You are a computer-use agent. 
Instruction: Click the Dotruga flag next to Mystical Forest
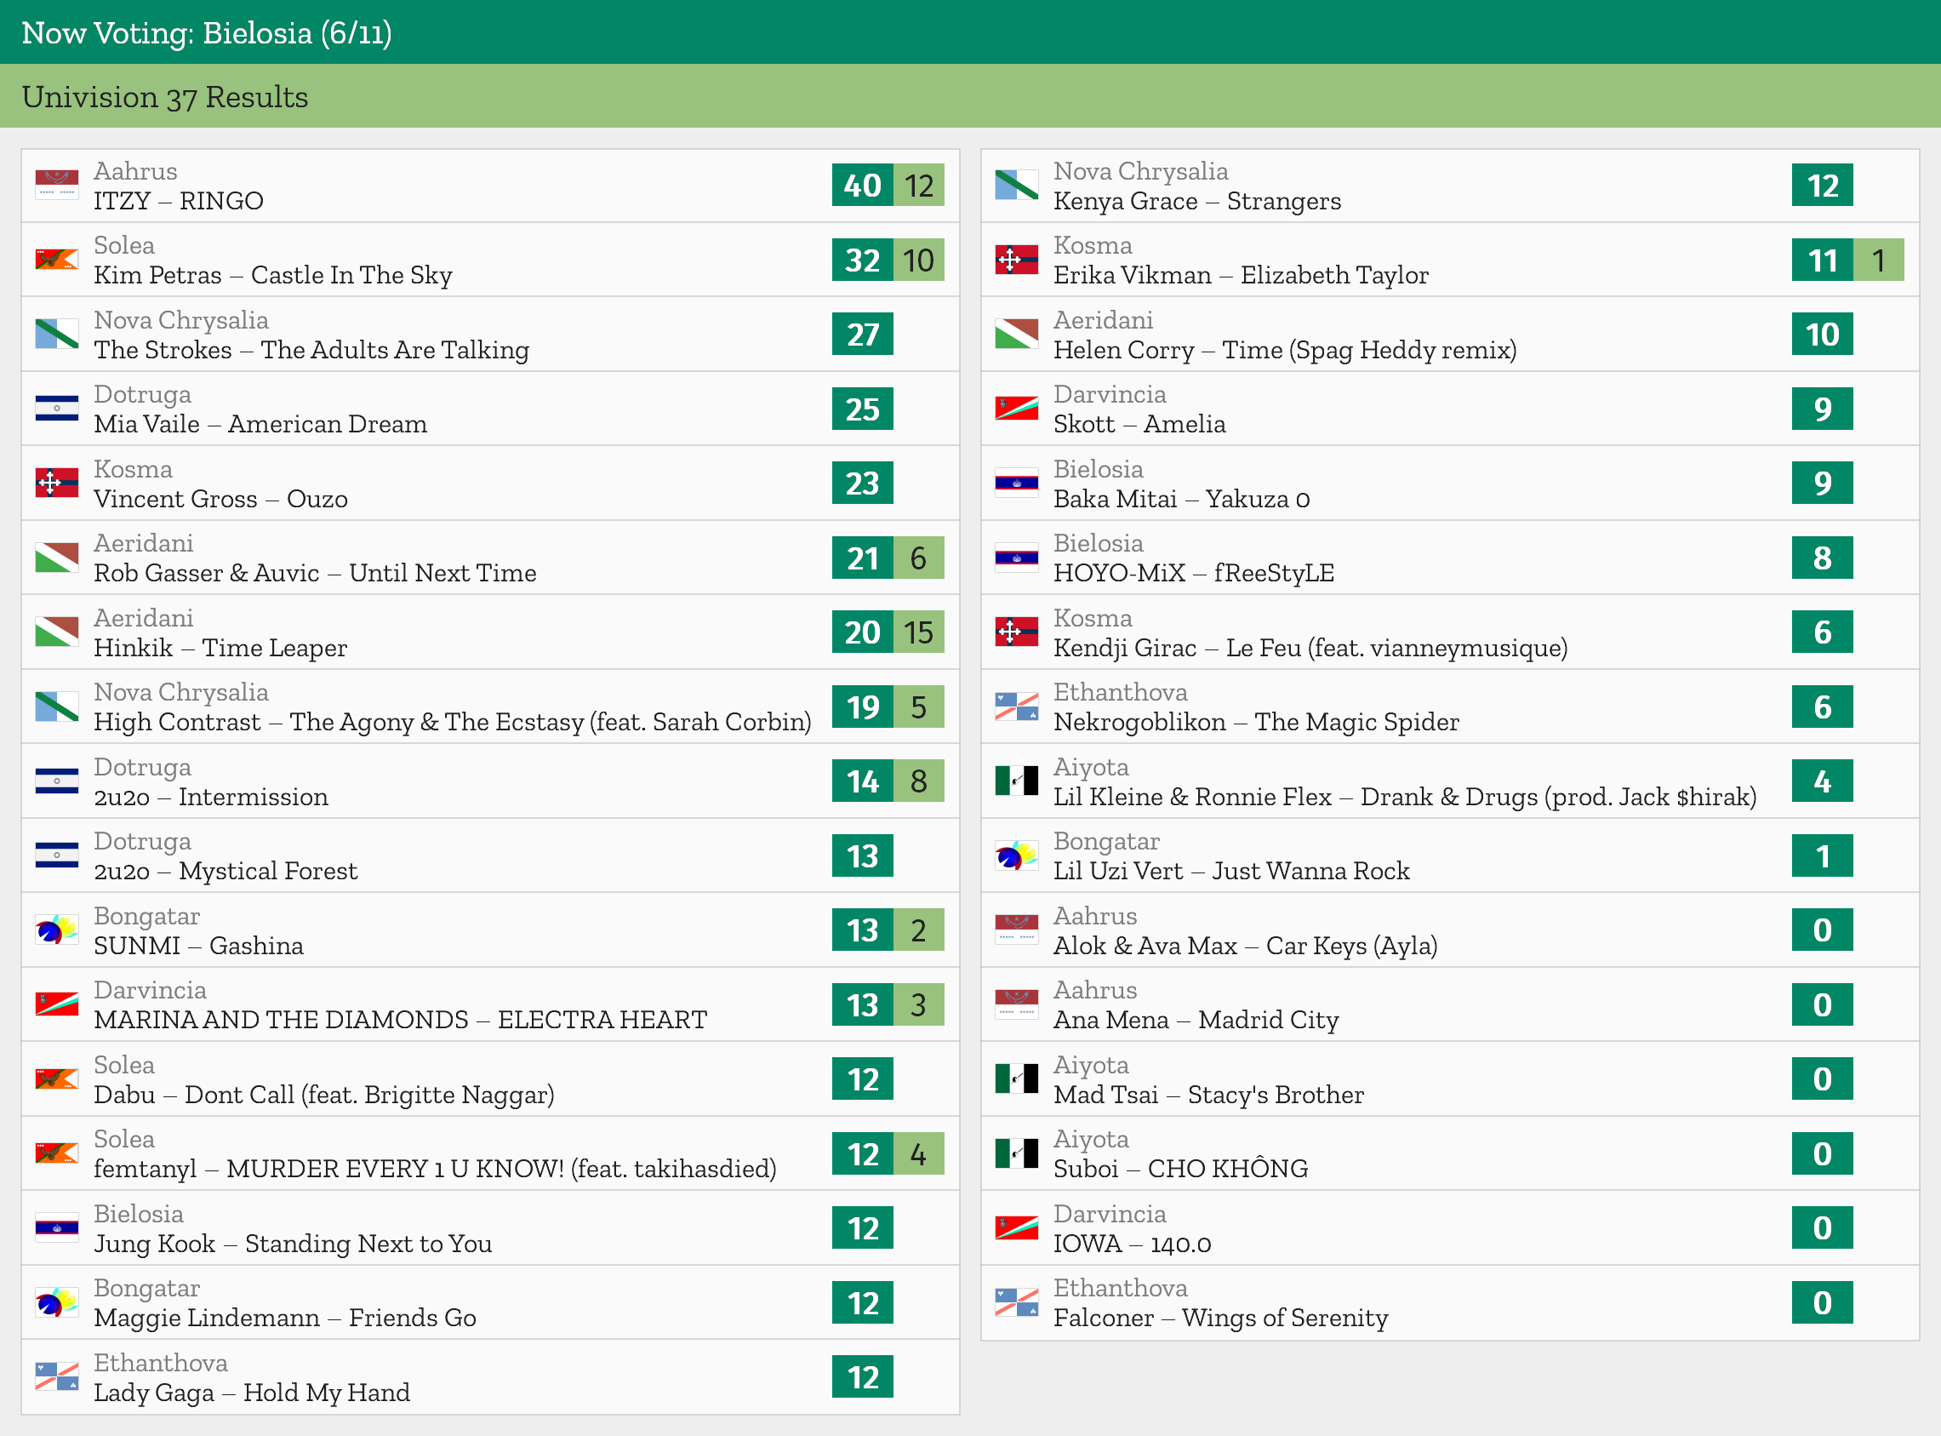pos(56,855)
